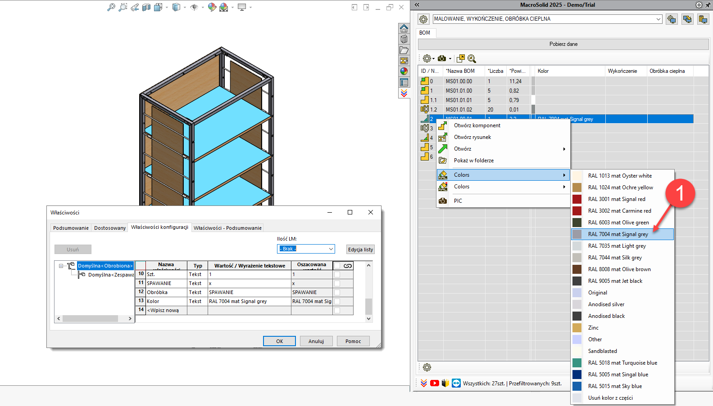Pick RAL 7004 mat Signal grey color
The image size is (713, 406).
[622, 234]
